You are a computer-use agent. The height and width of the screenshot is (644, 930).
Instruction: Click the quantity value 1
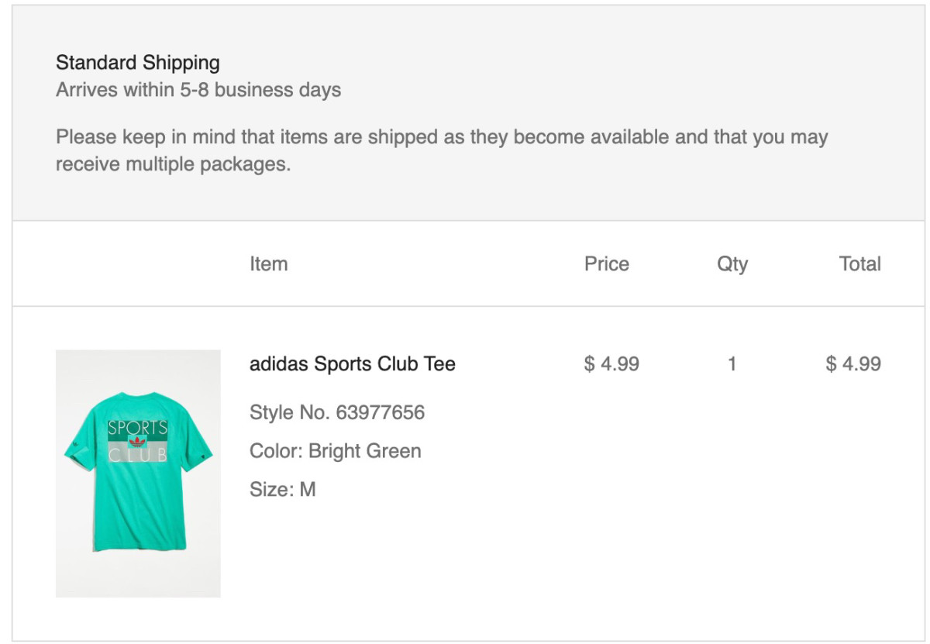pos(732,363)
